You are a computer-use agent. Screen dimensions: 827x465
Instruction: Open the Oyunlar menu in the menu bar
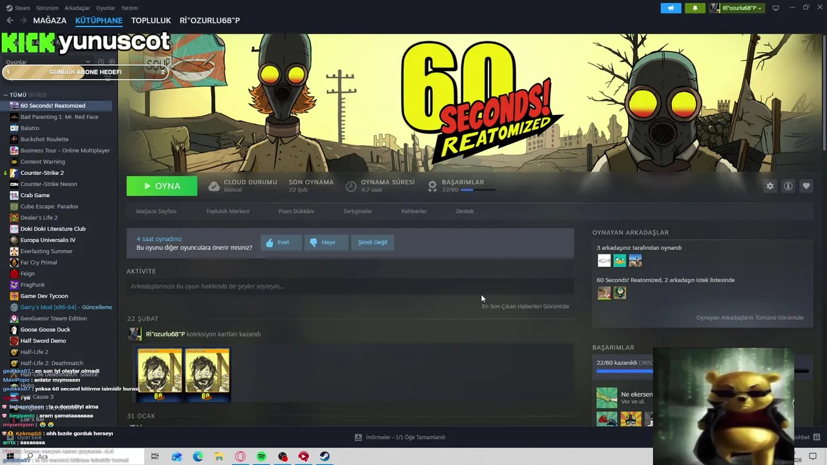(105, 8)
